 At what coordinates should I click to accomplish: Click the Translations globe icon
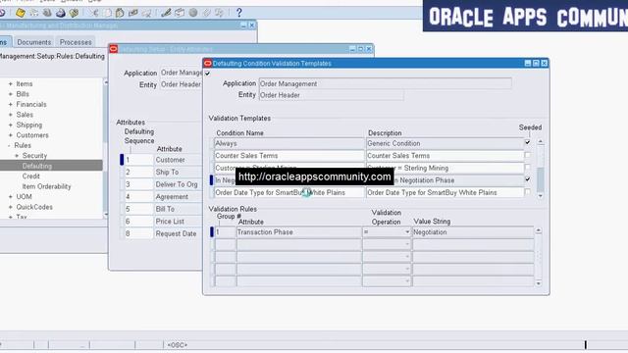(x=193, y=13)
